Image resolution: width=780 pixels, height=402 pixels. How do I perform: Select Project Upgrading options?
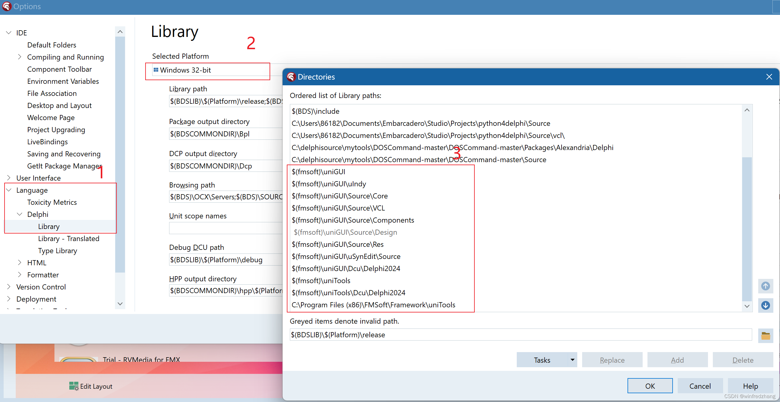point(56,129)
